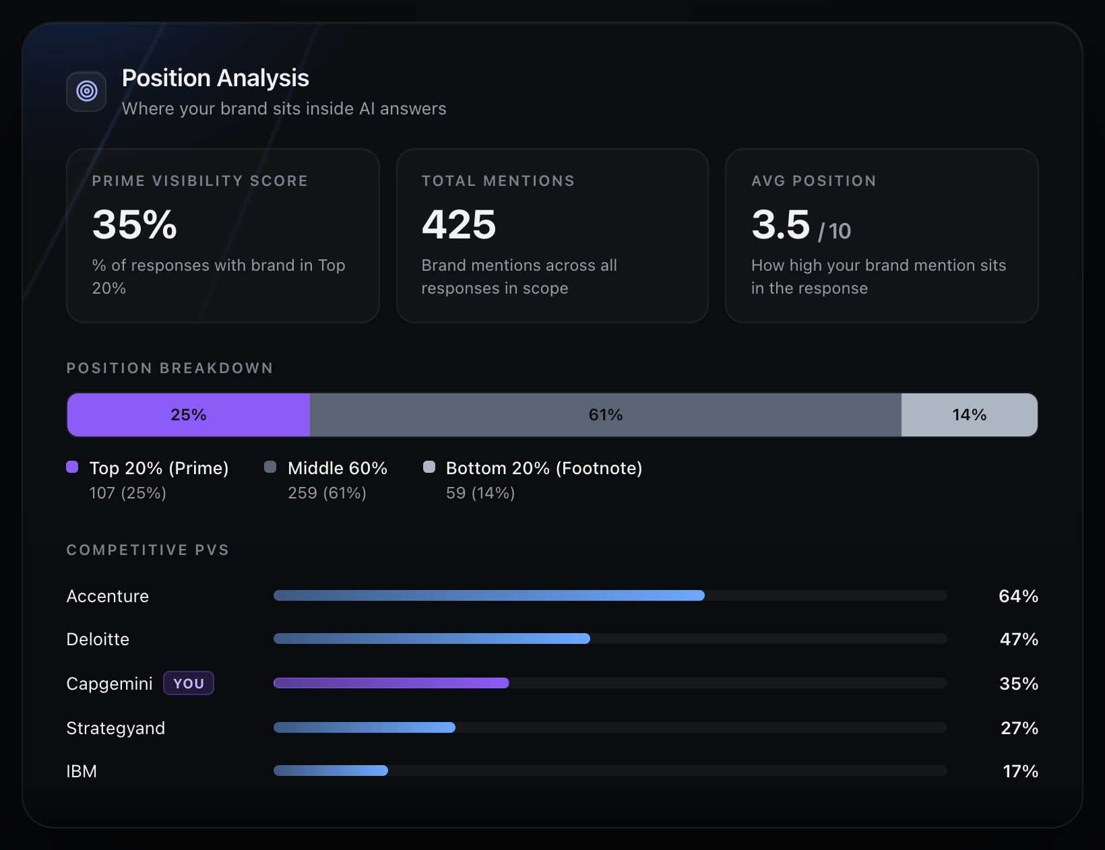Select the 'Top 20% (Prime)' legend label
Screen dimensions: 1105x850
159,468
